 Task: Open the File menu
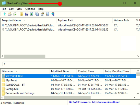(x=4, y=9)
